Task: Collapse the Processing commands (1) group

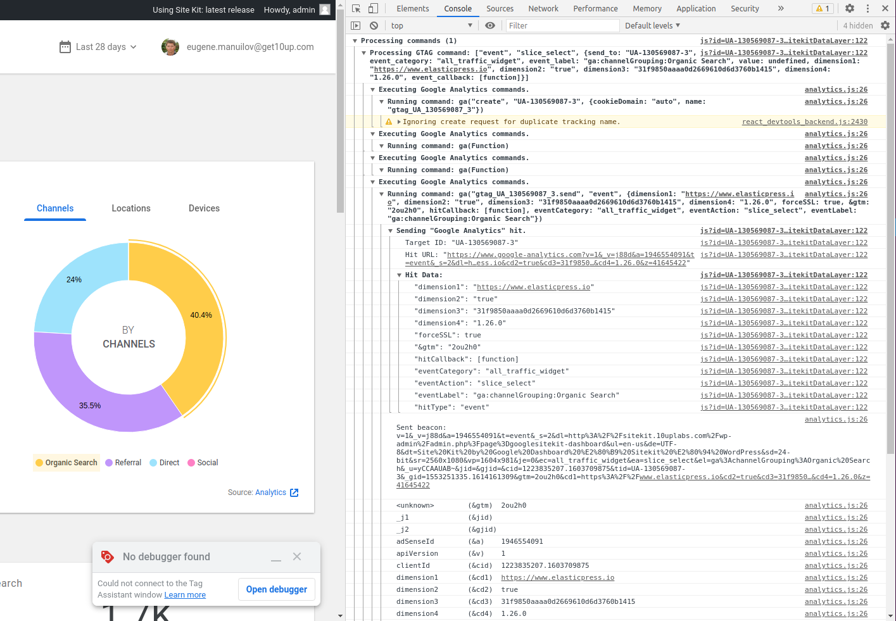Action: [355, 41]
